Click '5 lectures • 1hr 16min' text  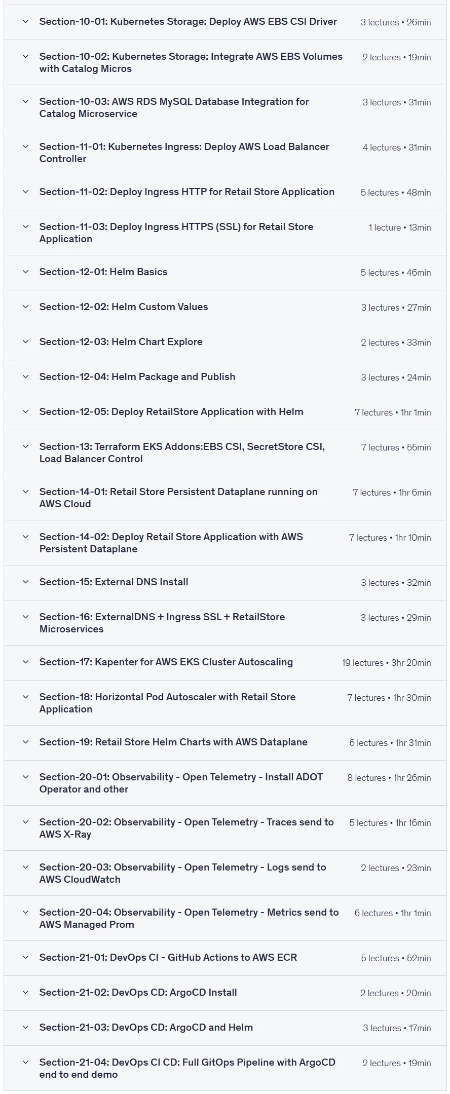tap(390, 823)
